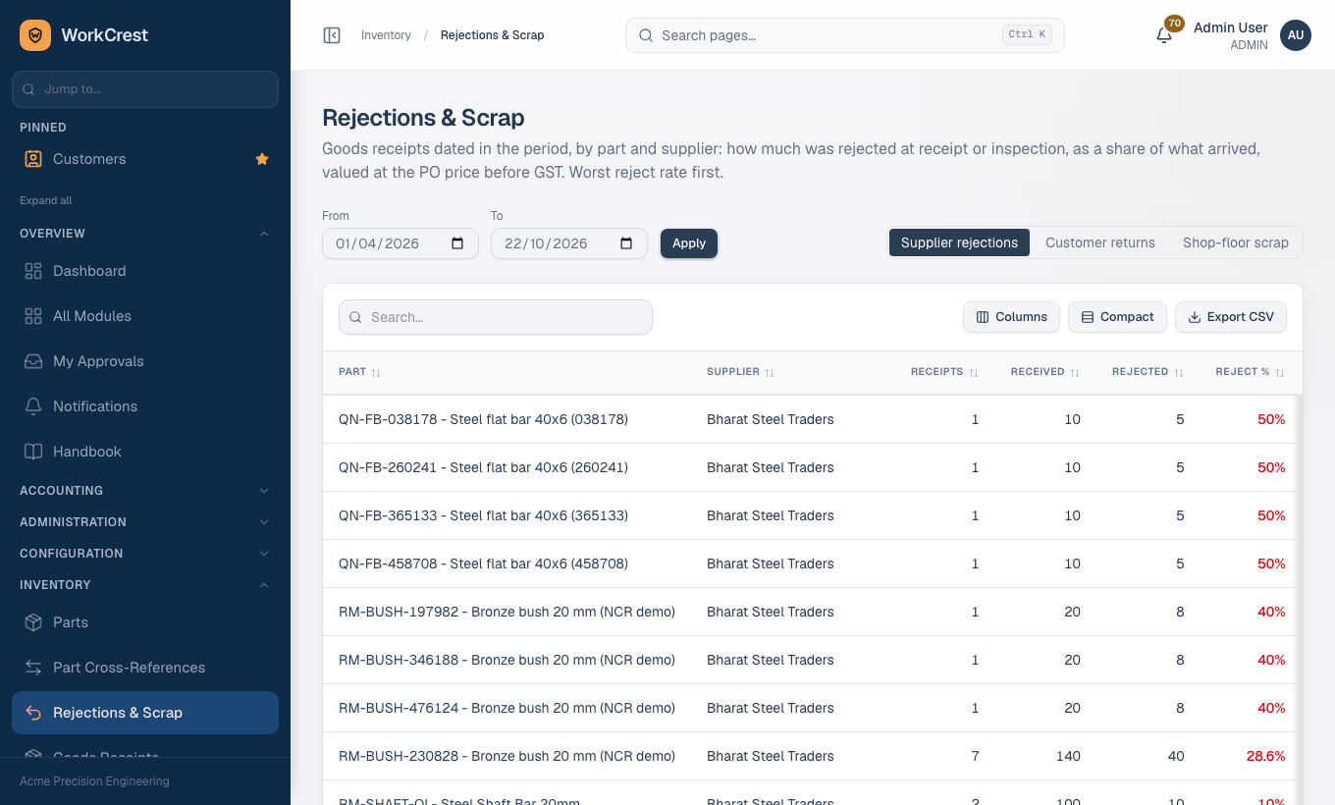The height and width of the screenshot is (805, 1335).
Task: Expand the Accounting section
Action: coord(145,491)
